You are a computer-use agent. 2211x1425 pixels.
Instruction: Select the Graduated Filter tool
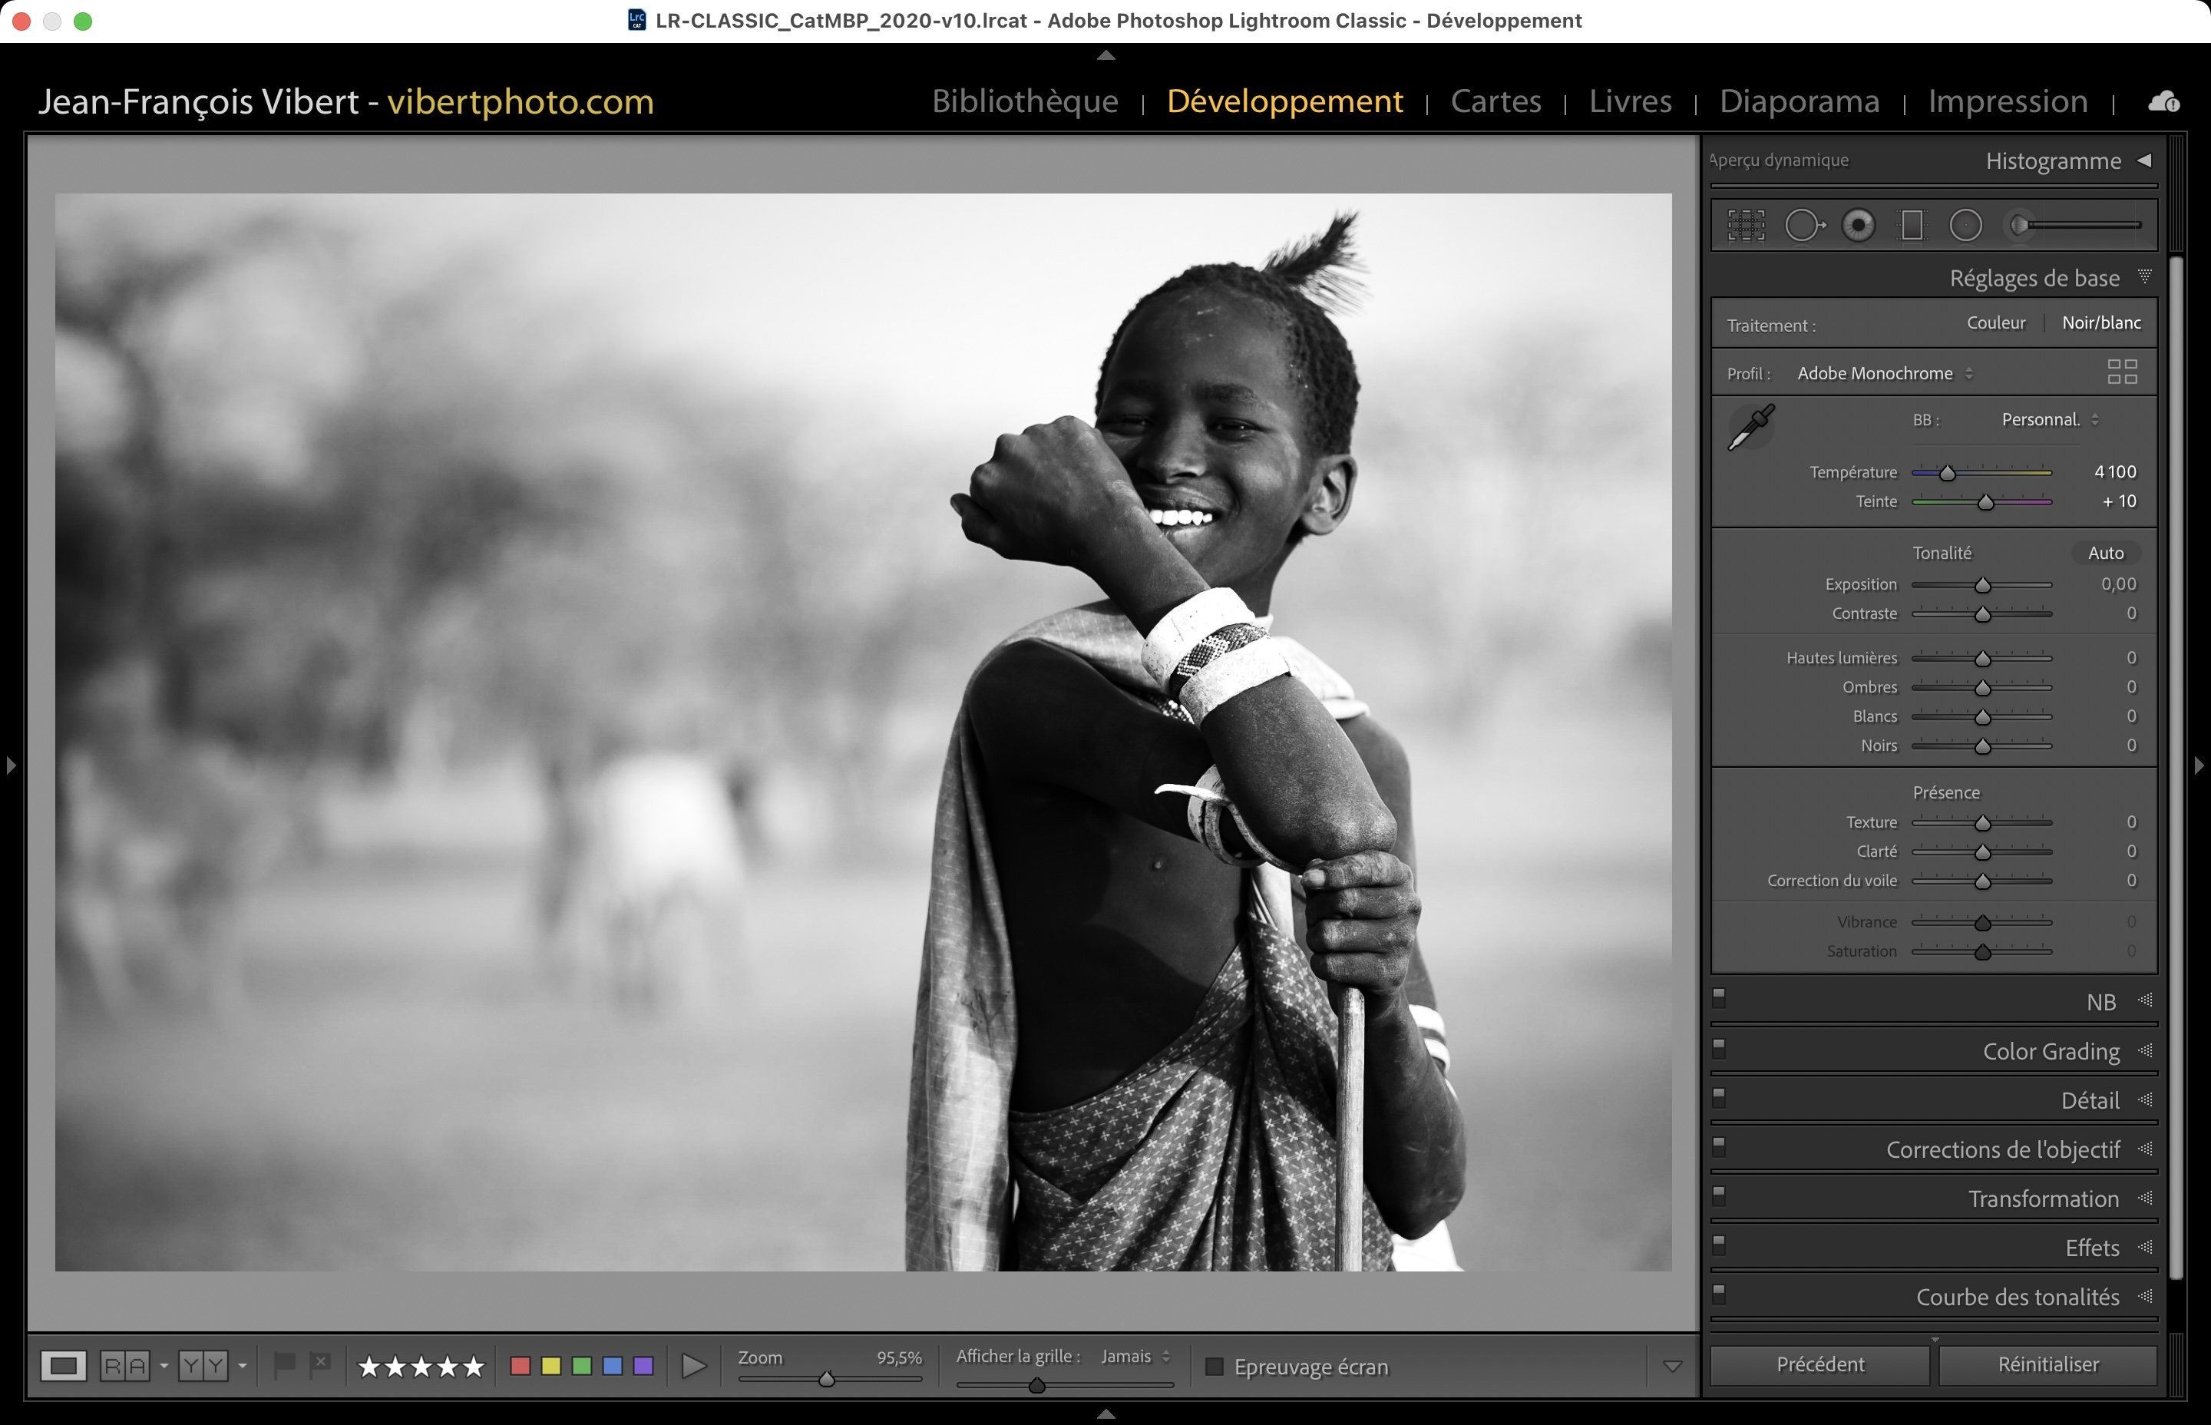pyautogui.click(x=1912, y=225)
